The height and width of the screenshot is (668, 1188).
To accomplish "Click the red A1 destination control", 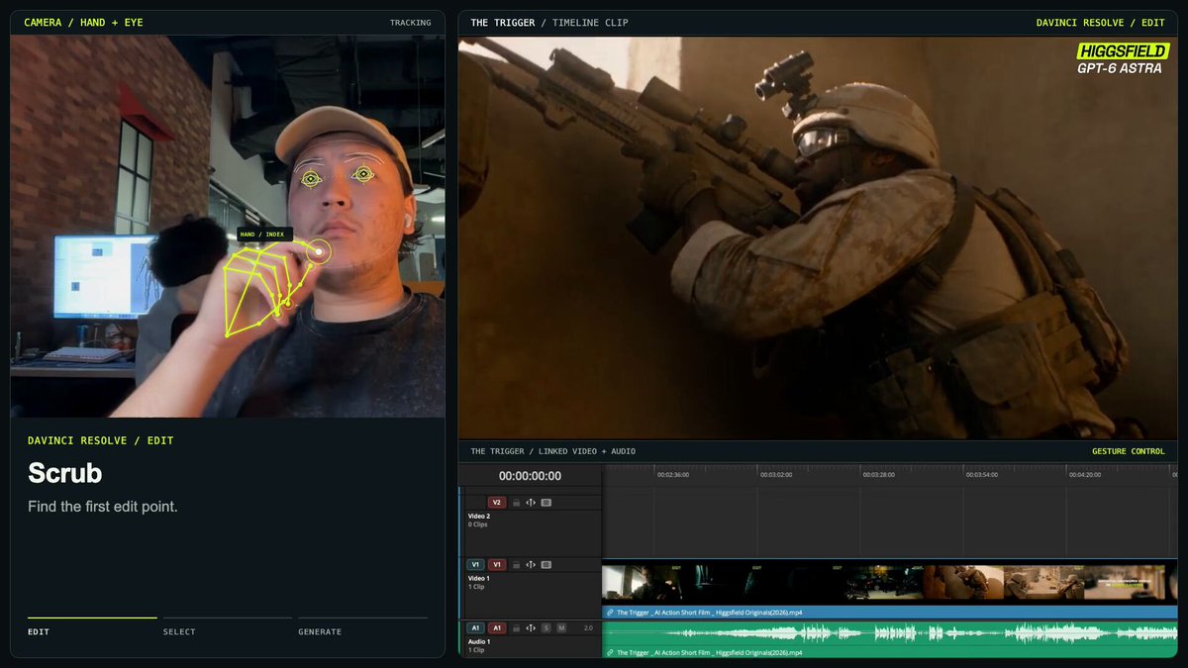I will point(497,627).
